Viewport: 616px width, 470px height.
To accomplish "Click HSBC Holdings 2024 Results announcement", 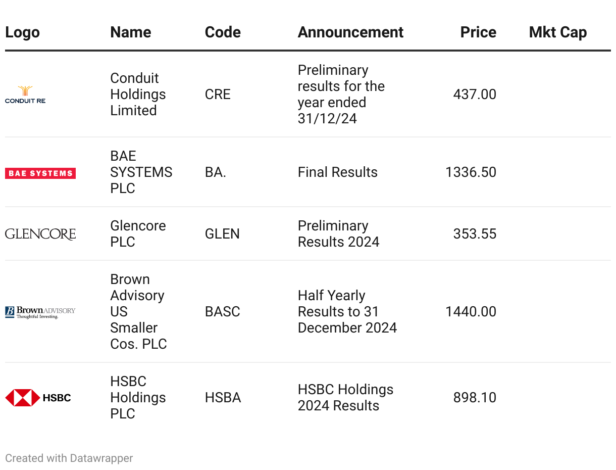I will (x=345, y=398).
